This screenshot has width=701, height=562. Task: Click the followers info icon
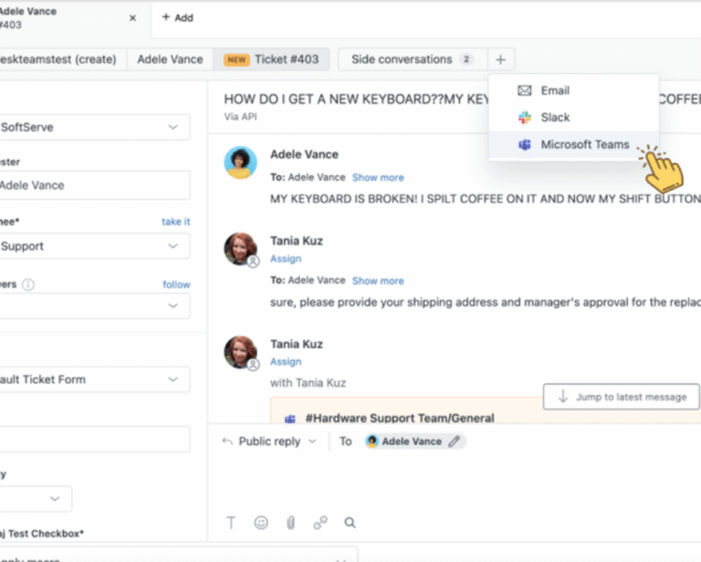pos(28,285)
